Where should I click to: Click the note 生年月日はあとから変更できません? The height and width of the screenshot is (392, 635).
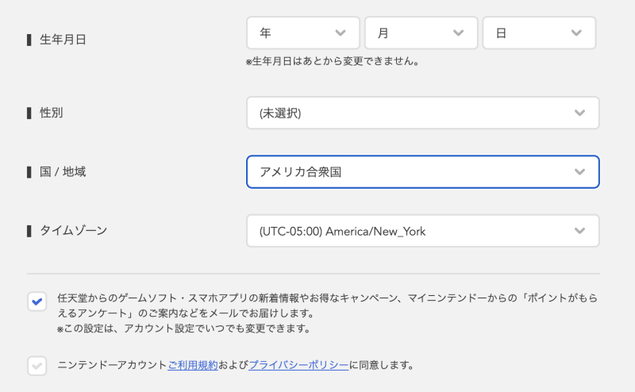coord(333,62)
